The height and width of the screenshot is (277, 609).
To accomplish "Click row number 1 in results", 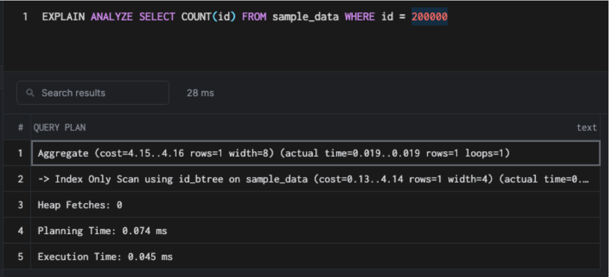I will (x=21, y=153).
